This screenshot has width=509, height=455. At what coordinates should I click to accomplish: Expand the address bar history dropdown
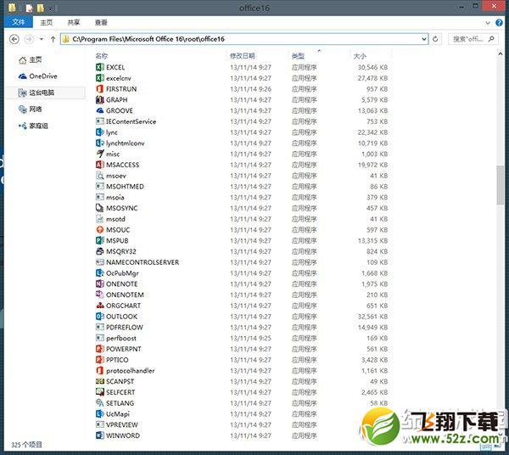(x=424, y=39)
